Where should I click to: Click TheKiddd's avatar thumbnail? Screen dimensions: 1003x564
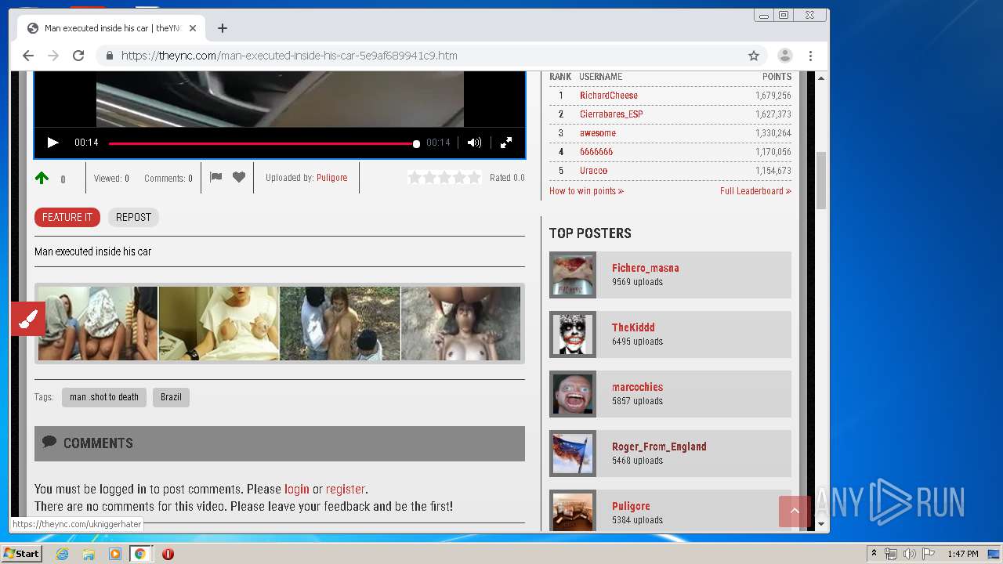pos(573,334)
